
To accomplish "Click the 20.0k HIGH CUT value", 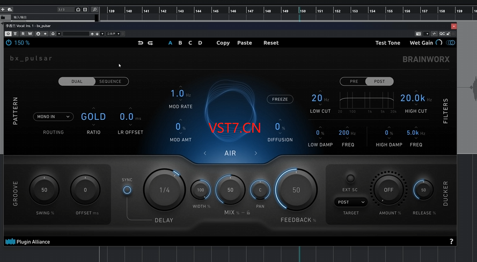I will click(x=413, y=98).
